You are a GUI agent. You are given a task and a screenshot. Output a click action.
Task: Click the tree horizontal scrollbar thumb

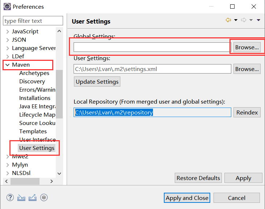pos(25,181)
